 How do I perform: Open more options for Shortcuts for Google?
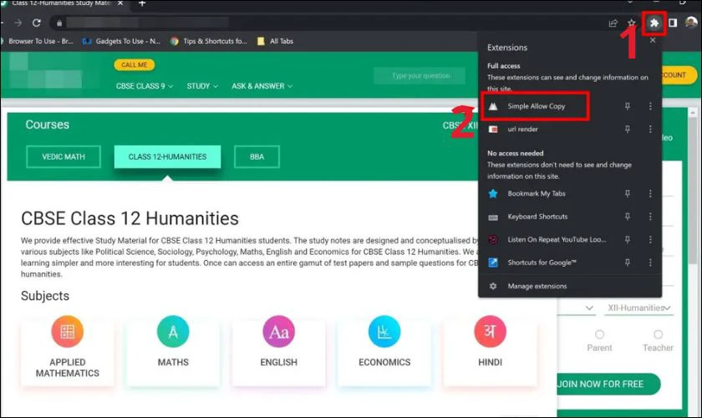(x=650, y=263)
